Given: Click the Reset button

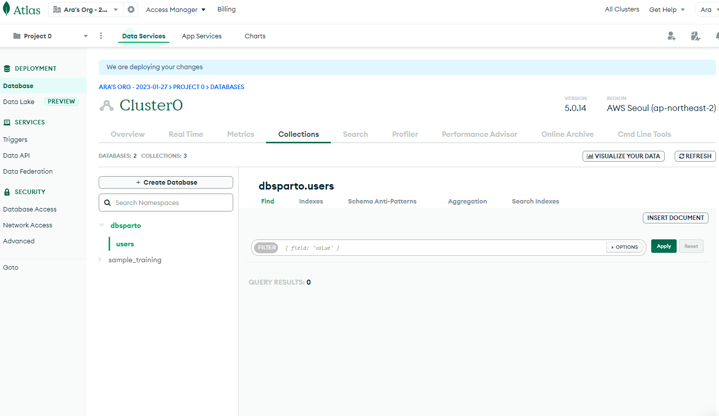Looking at the screenshot, I should coord(691,246).
